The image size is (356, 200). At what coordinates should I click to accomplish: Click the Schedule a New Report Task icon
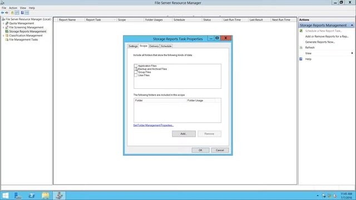pyautogui.click(x=301, y=31)
